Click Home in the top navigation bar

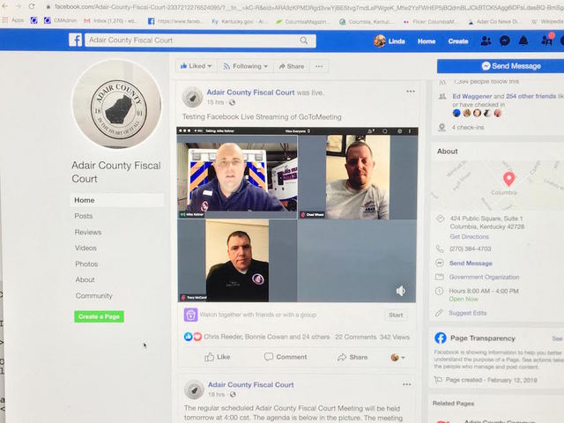[x=427, y=41]
